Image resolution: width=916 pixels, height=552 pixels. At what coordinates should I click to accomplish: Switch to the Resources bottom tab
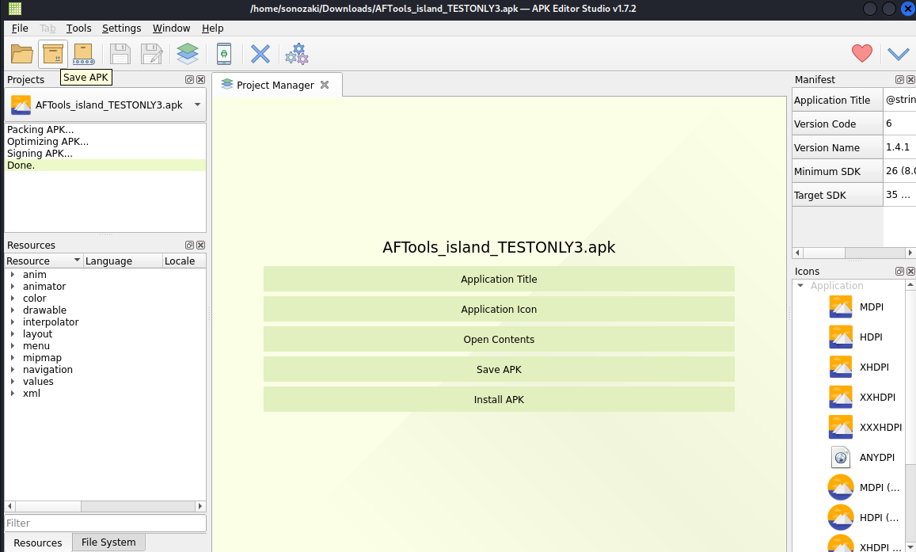pyautogui.click(x=38, y=542)
